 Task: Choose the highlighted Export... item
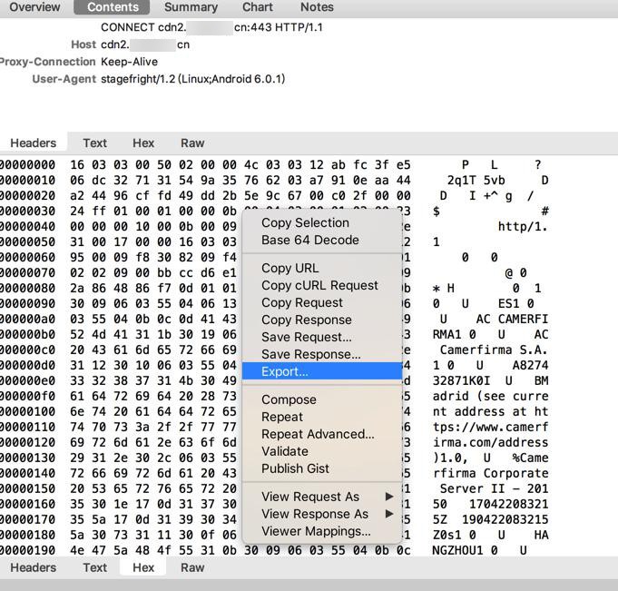pyautogui.click(x=322, y=371)
